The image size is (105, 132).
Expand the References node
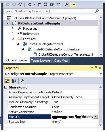[x=12, y=33]
